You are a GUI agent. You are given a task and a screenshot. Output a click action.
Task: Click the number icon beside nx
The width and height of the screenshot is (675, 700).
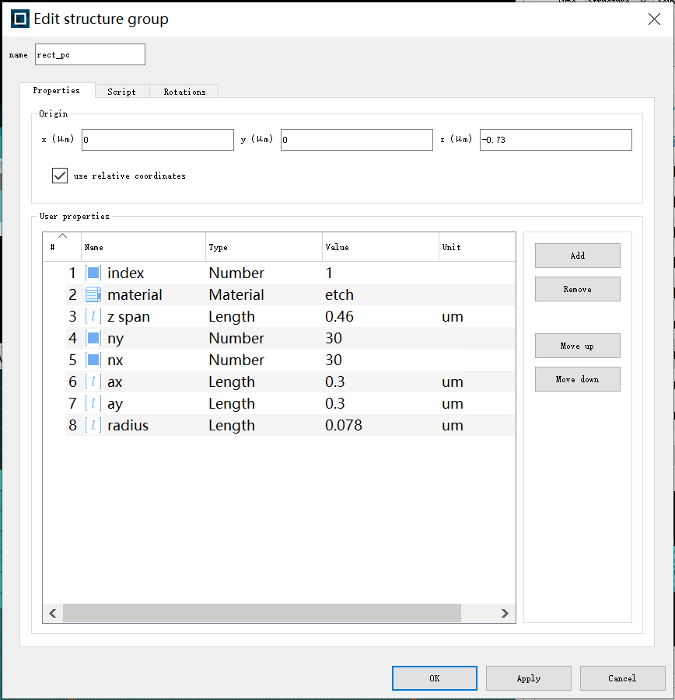[x=93, y=360]
